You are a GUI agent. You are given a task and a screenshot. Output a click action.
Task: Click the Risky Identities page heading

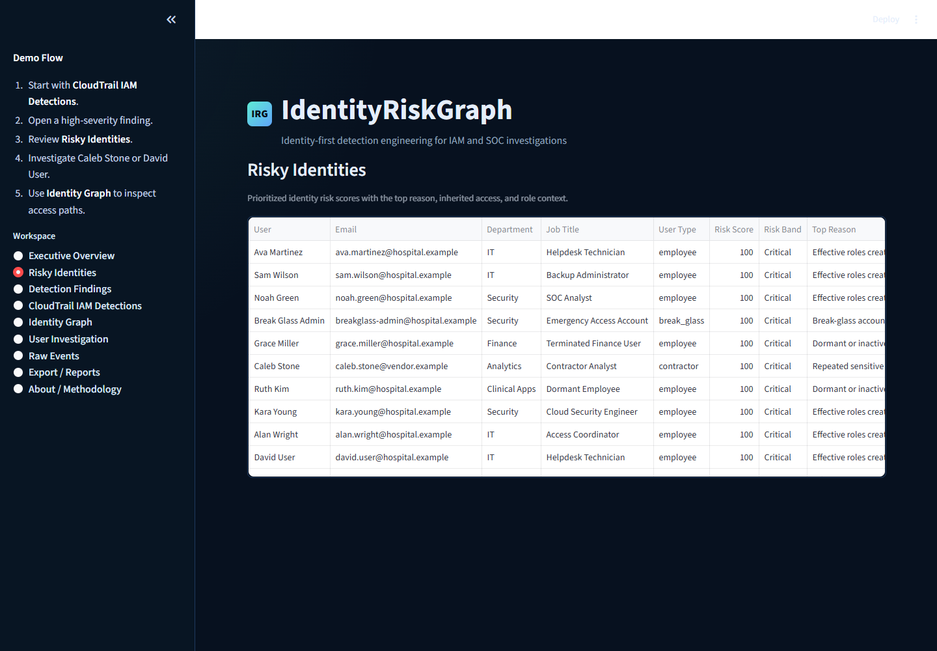(x=306, y=170)
